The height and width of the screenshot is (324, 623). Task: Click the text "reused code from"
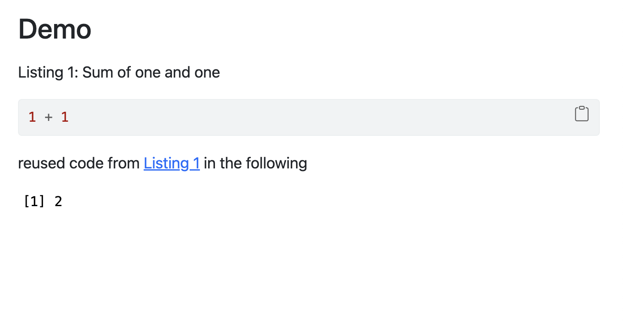[x=79, y=163]
